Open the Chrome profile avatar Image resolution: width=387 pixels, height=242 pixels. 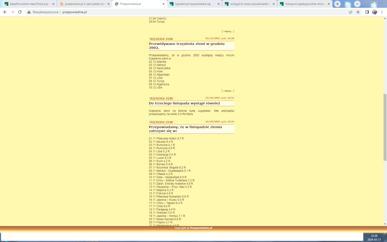point(374,12)
